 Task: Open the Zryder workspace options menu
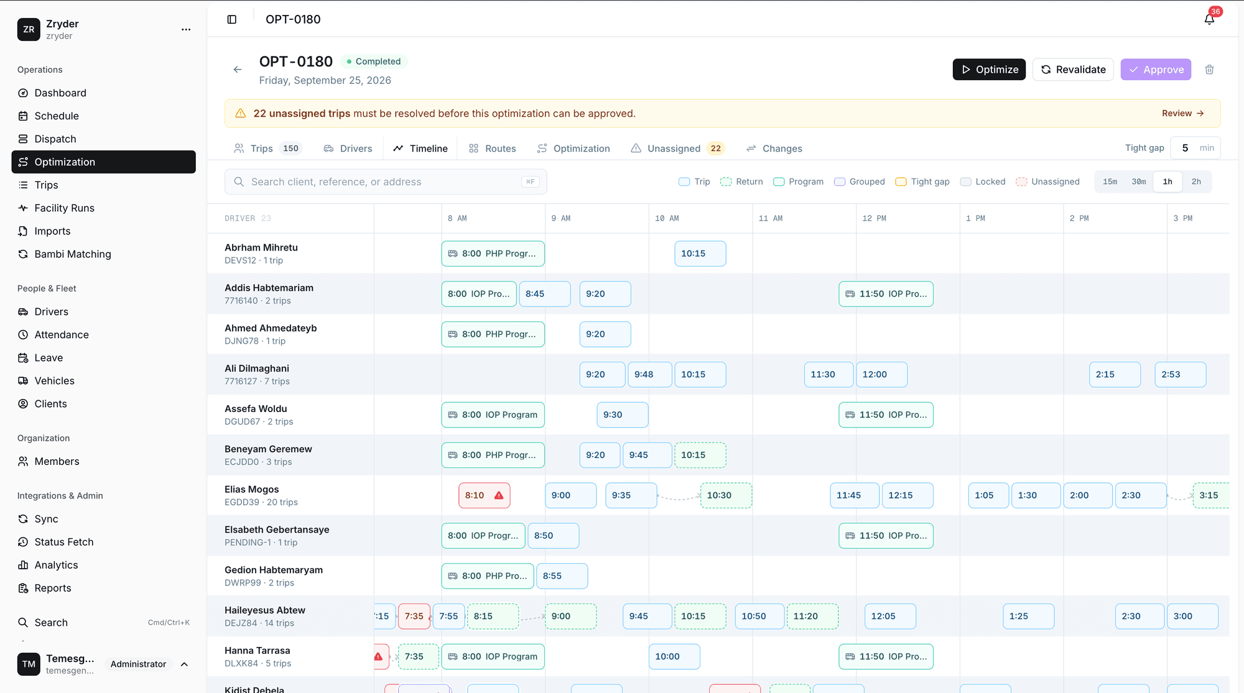(x=186, y=29)
